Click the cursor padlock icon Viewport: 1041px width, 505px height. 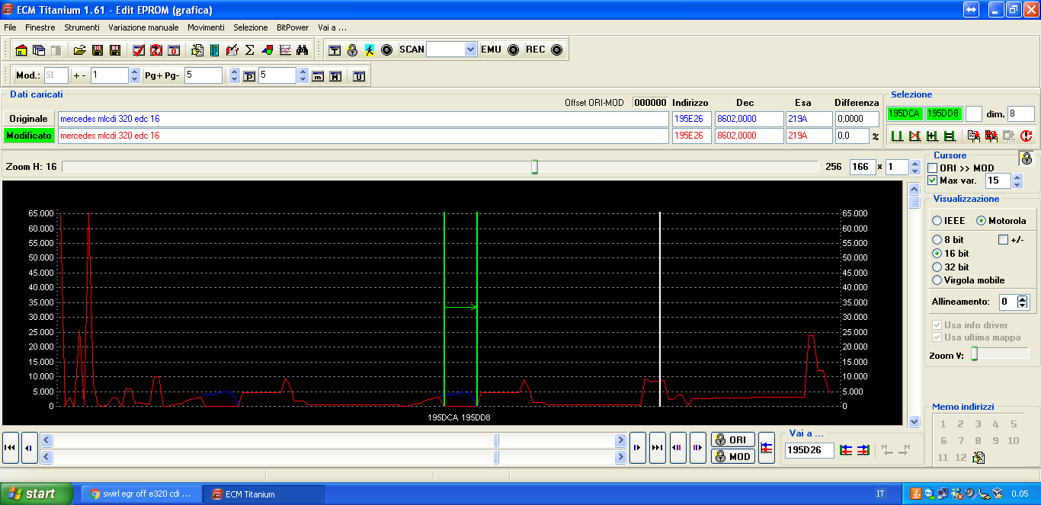(x=1027, y=158)
